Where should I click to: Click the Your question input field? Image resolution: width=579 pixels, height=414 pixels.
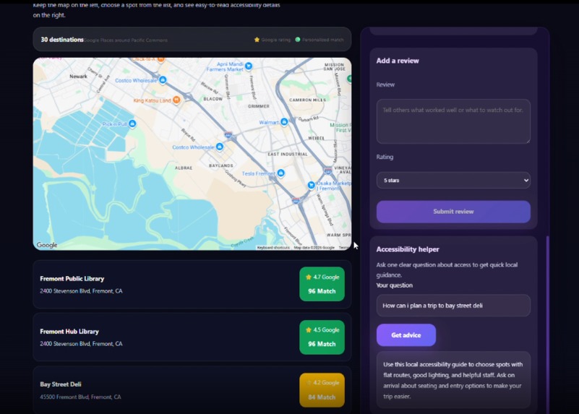(x=453, y=306)
